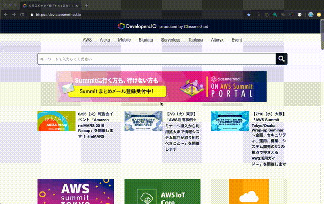324x204 pixels.
Task: Click the browser back arrow
Action: pos(6,15)
